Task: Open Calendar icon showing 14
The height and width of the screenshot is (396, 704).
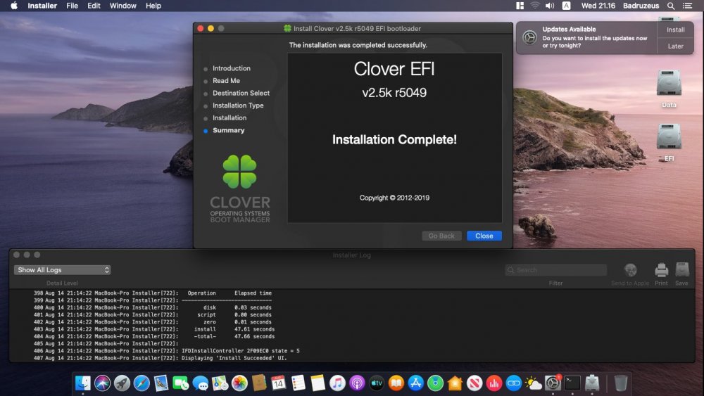Action: point(278,383)
